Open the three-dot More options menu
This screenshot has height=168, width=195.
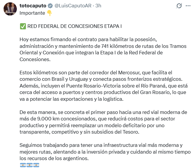coord(188,6)
